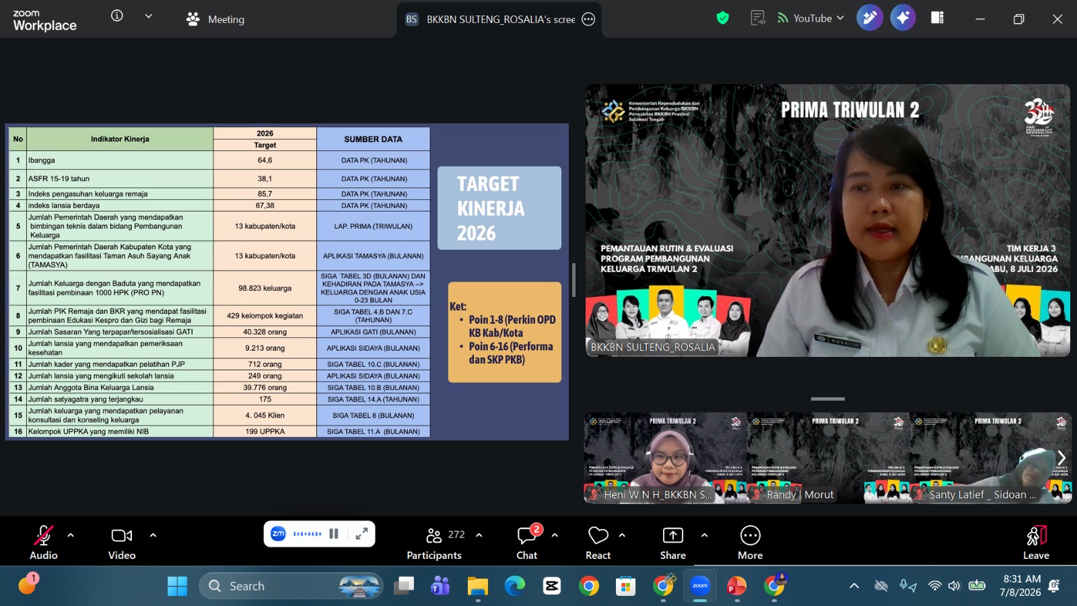Open the React heart icon
The height and width of the screenshot is (606, 1077).
(x=598, y=542)
